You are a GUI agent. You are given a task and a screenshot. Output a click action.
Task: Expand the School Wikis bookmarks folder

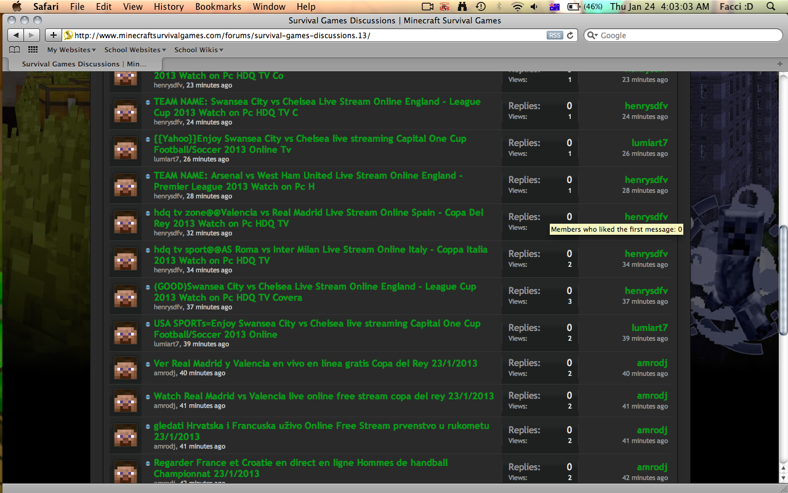click(x=198, y=50)
